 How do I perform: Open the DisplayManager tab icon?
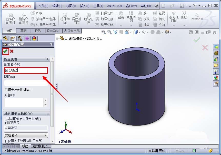[x=34, y=38]
